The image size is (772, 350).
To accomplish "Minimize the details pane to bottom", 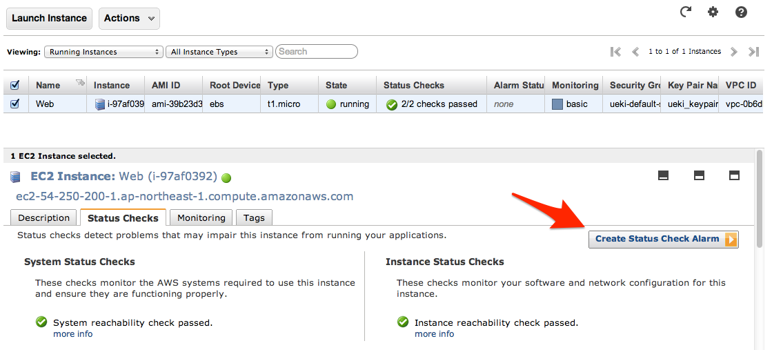I will [x=663, y=175].
